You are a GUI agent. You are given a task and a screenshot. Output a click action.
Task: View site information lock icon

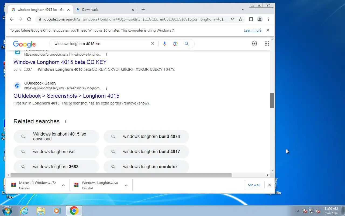(40, 19)
